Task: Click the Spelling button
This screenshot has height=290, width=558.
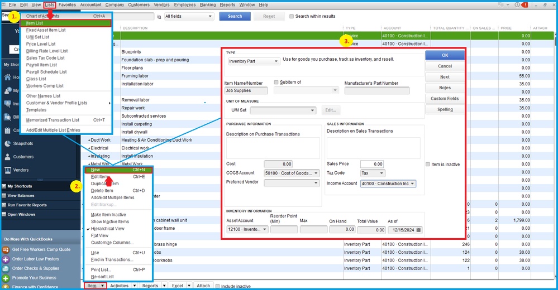Action: click(445, 109)
